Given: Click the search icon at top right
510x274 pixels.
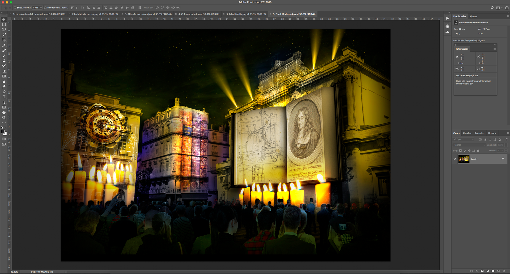Looking at the screenshot, I should click(x=492, y=8).
